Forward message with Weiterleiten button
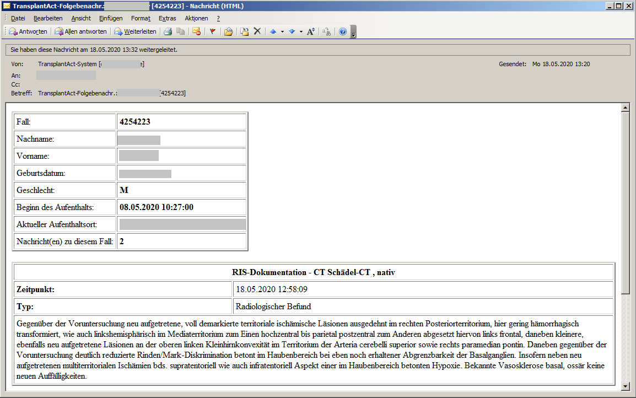 coord(135,31)
